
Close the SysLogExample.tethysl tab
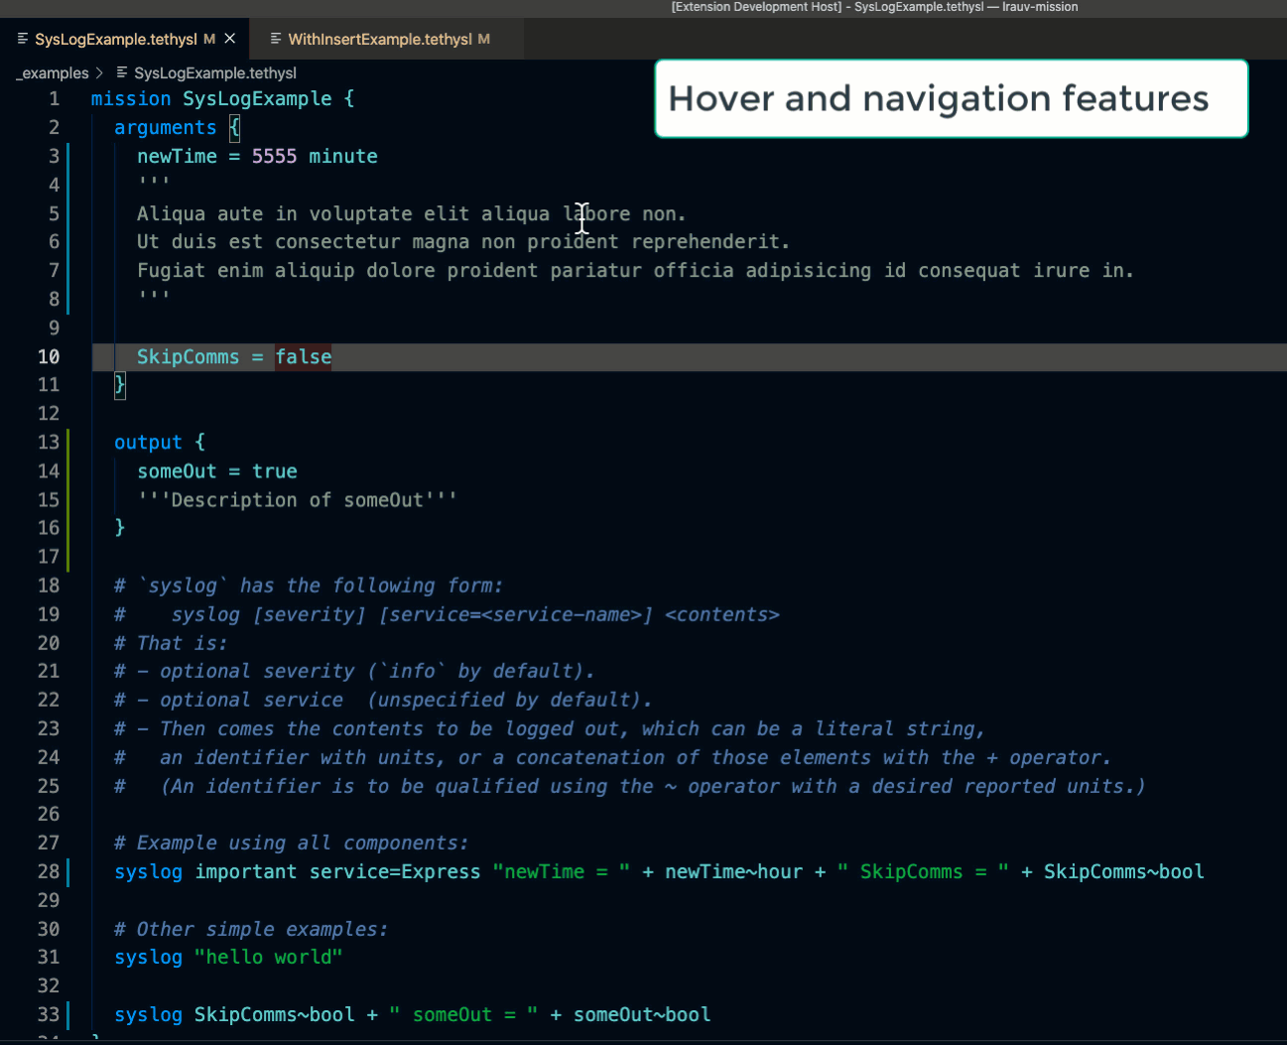(x=230, y=39)
